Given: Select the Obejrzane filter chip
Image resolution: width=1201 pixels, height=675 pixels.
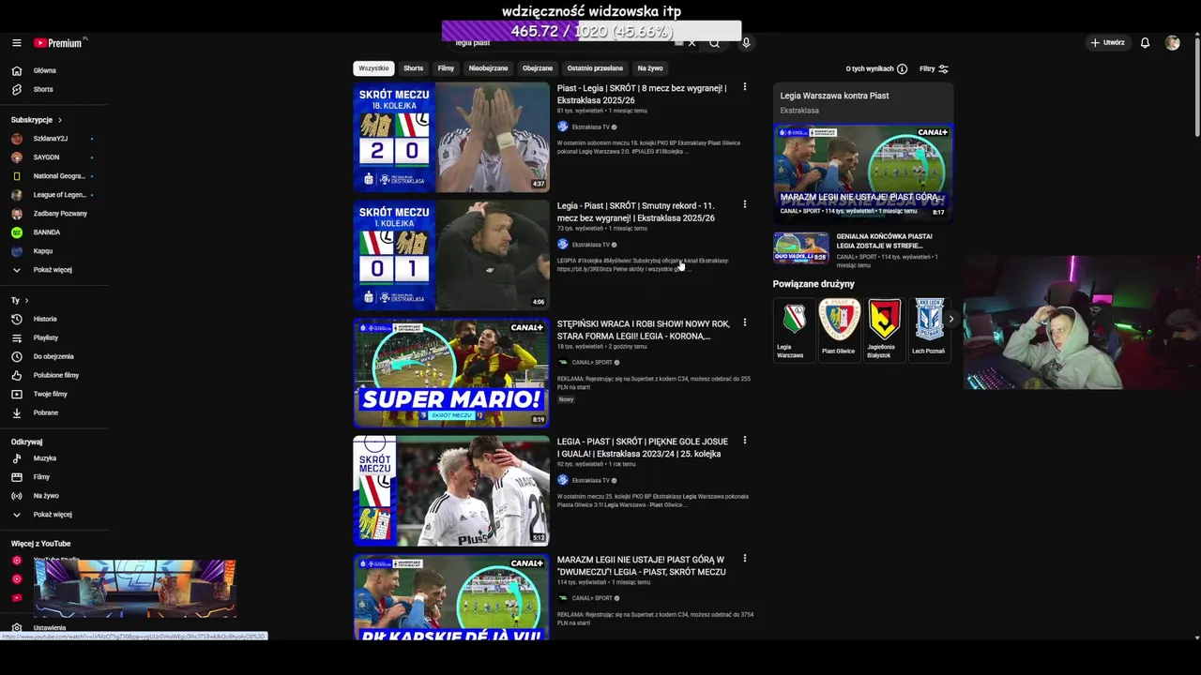Looking at the screenshot, I should pyautogui.click(x=538, y=68).
